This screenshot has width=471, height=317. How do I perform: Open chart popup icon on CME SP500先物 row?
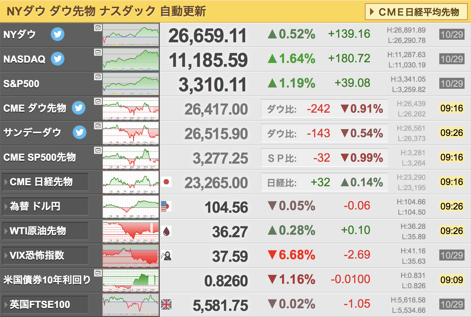coord(98,150)
